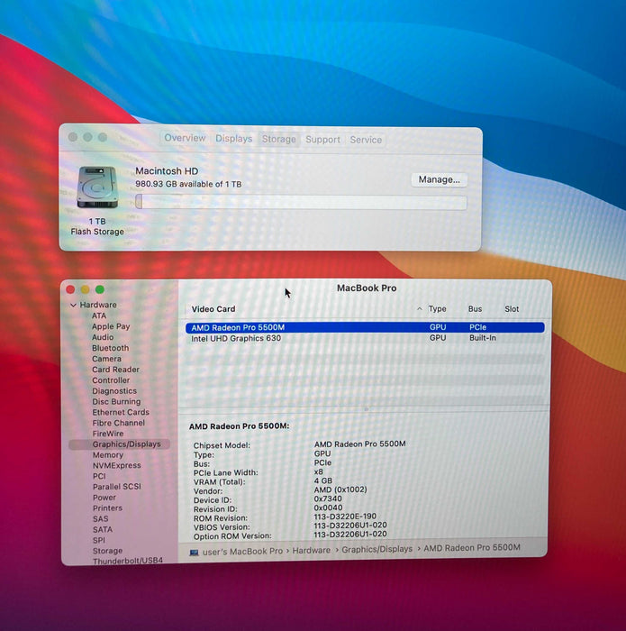Click the '980.93 GB available of 1 TB' text
The height and width of the screenshot is (631, 626).
[188, 184]
